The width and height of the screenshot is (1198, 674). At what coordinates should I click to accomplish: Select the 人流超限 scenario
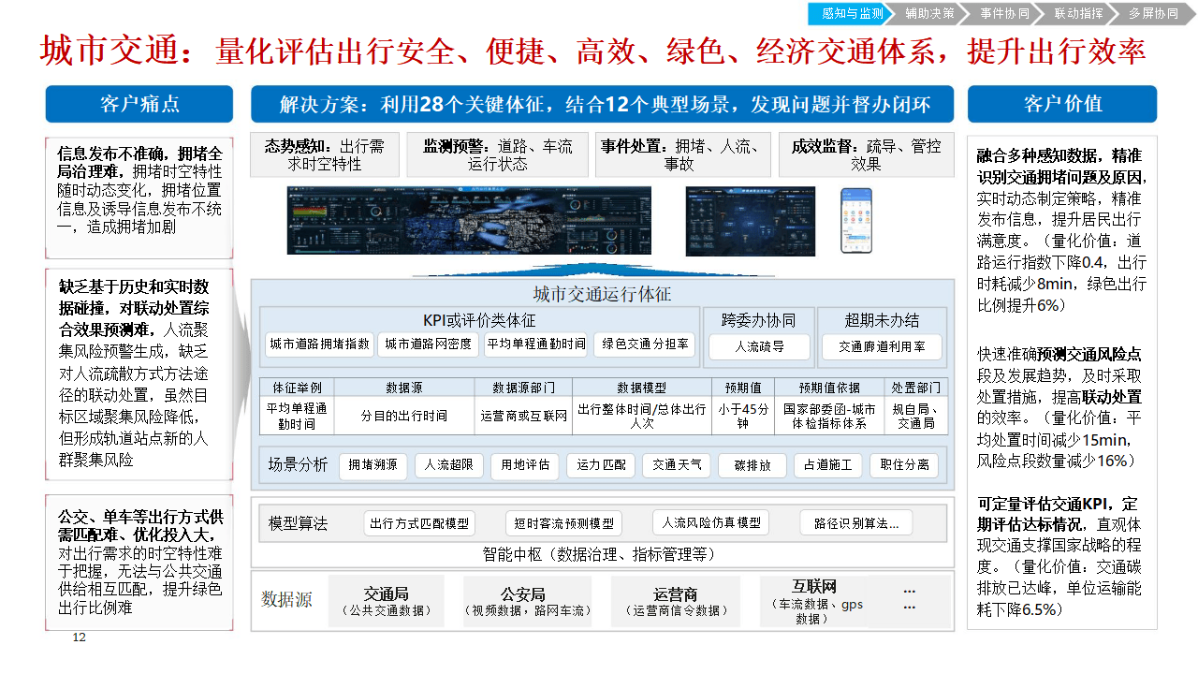coord(448,465)
